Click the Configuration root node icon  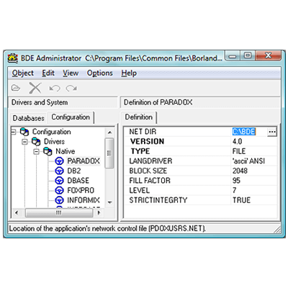[x=24, y=132]
